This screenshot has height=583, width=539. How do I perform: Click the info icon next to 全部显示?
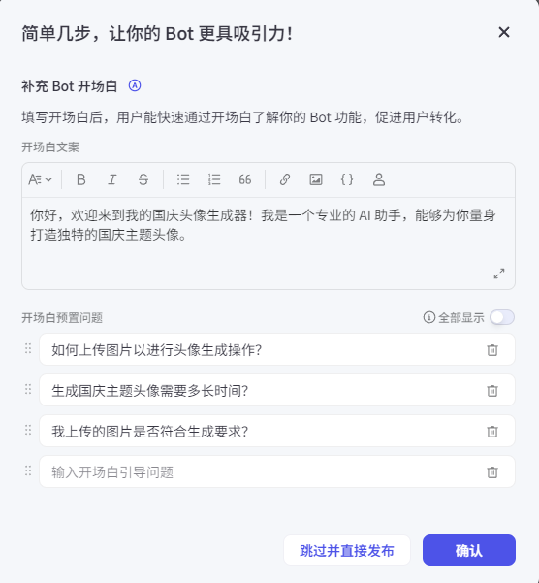(x=429, y=317)
